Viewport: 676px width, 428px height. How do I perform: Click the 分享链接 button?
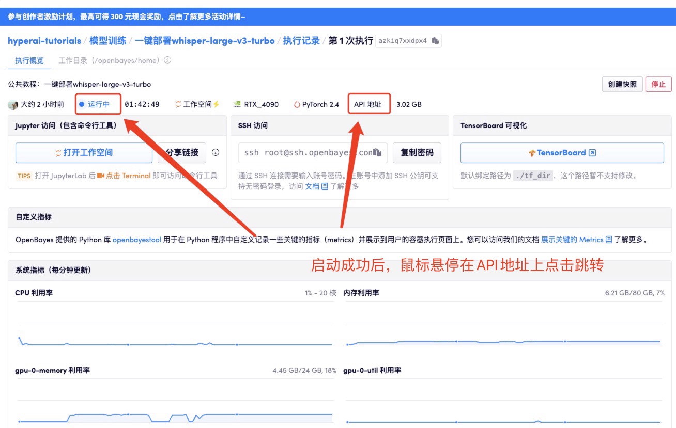182,153
